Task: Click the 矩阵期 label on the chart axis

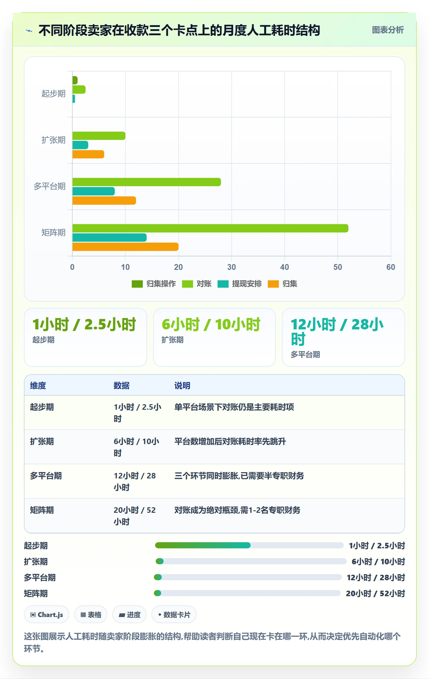Action: 54,233
